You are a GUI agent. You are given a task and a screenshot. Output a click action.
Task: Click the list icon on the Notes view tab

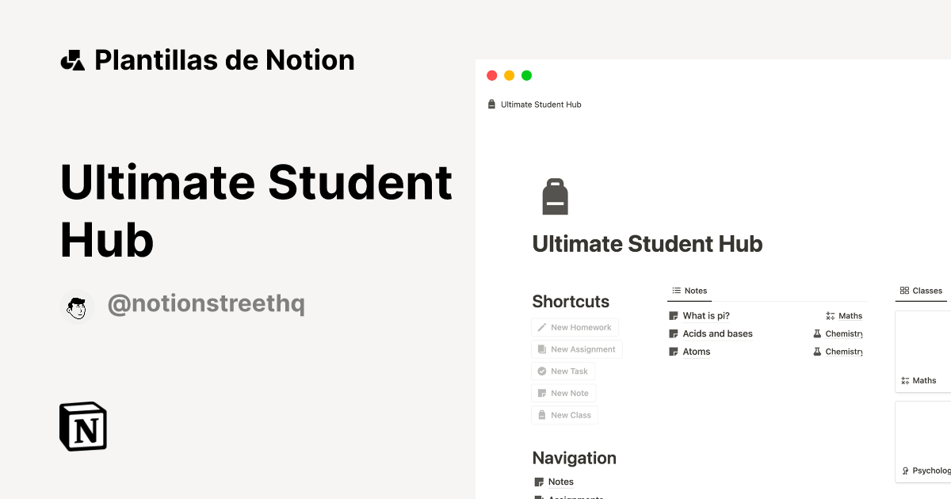675,290
